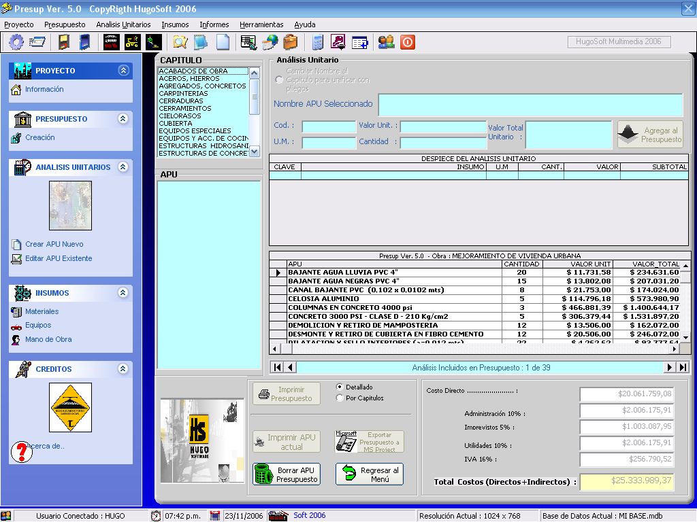This screenshot has width=697, height=522.
Task: Click the two users toolbar icon
Action: (x=386, y=42)
